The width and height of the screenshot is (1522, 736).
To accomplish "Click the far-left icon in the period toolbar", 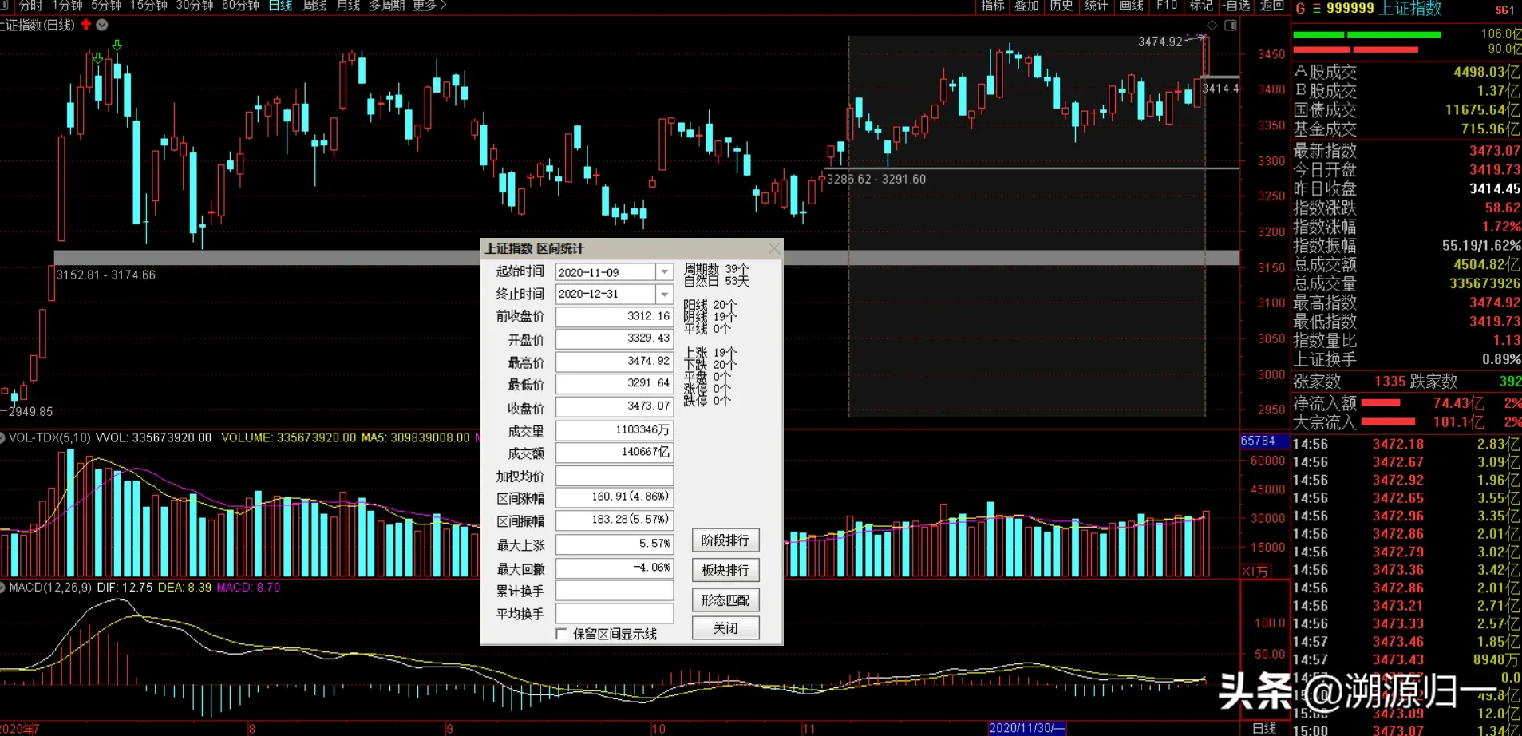I will coord(3,6).
